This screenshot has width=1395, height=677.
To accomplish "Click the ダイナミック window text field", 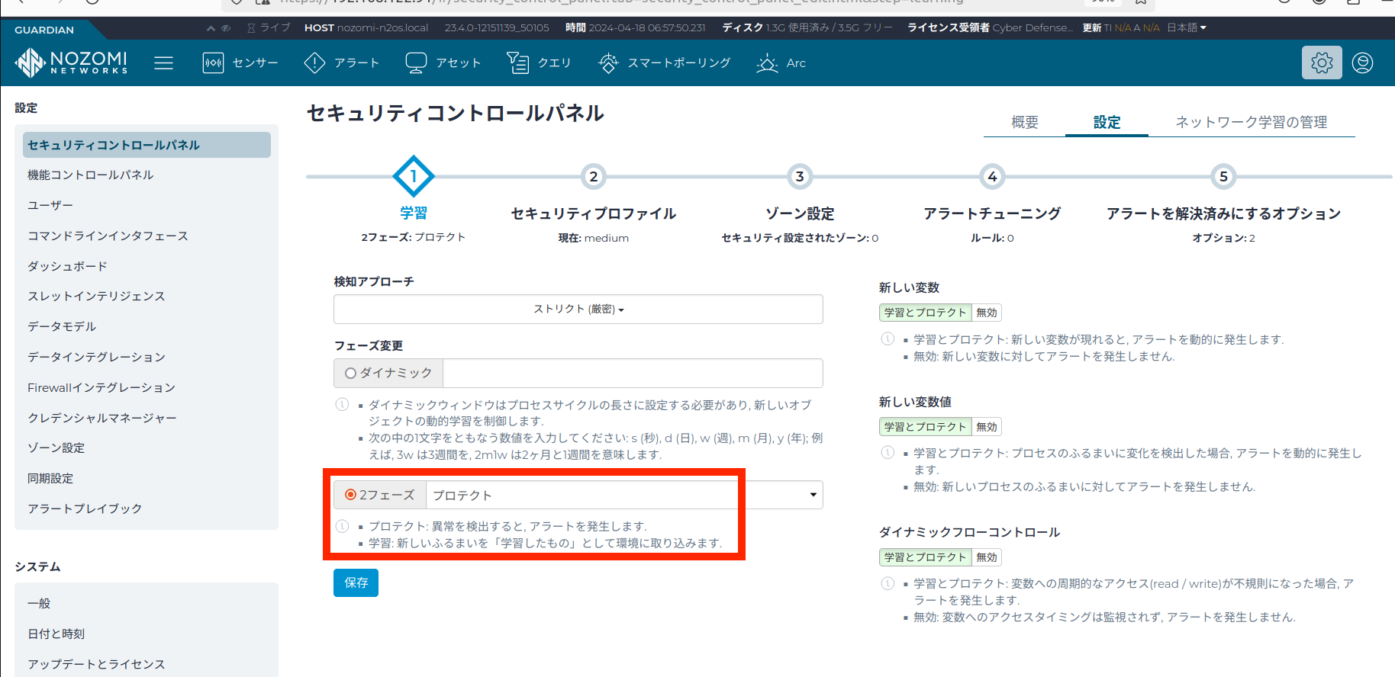I will coord(632,374).
